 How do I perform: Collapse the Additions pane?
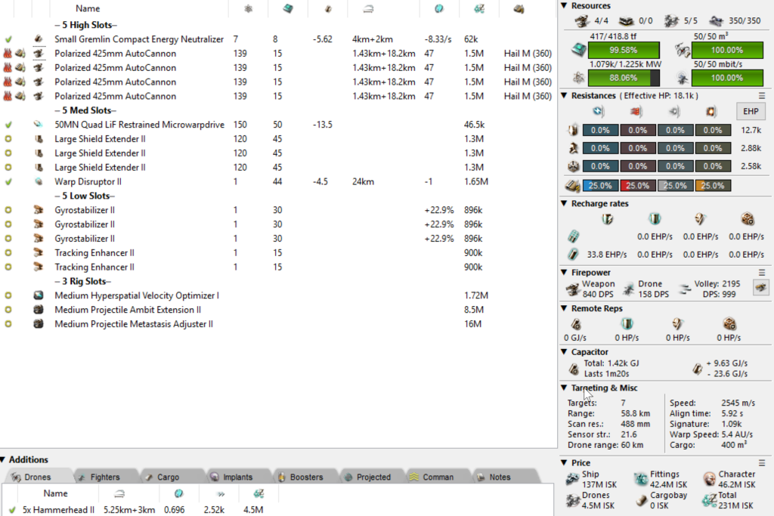click(4, 460)
